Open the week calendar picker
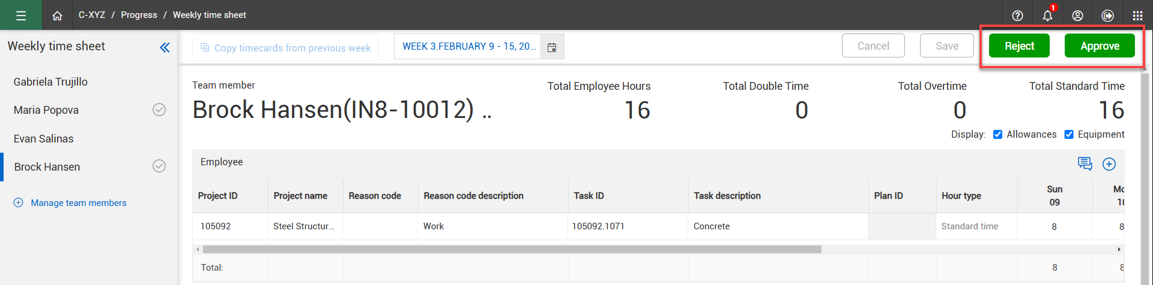 pyautogui.click(x=552, y=47)
